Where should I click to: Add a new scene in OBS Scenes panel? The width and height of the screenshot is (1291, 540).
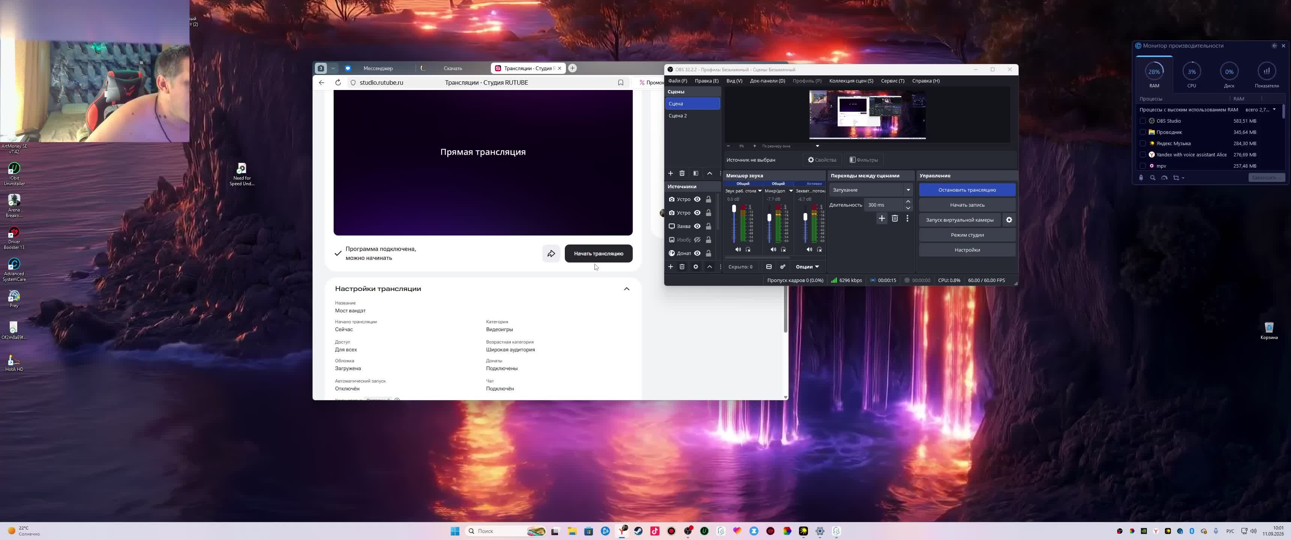click(x=671, y=173)
